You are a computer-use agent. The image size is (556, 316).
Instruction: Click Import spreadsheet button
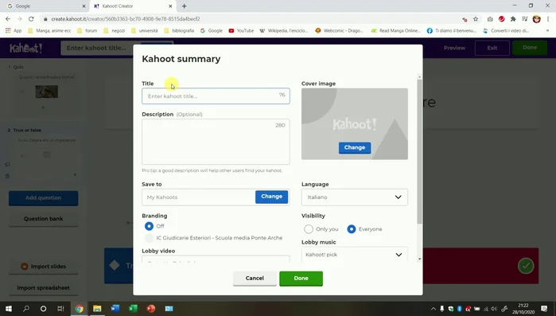pos(43,287)
